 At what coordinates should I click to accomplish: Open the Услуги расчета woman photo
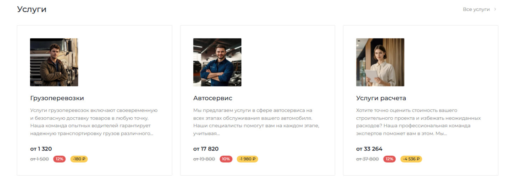click(x=380, y=62)
